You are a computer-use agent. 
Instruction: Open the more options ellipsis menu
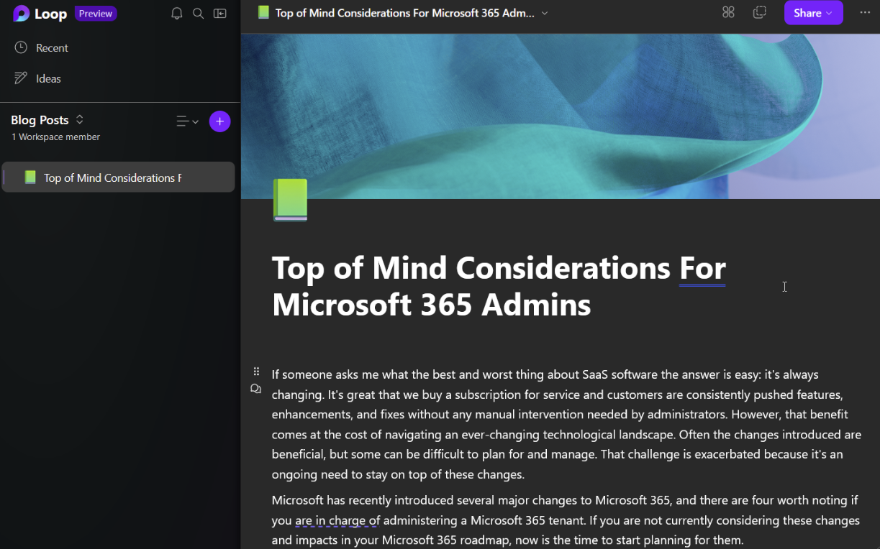coord(865,13)
